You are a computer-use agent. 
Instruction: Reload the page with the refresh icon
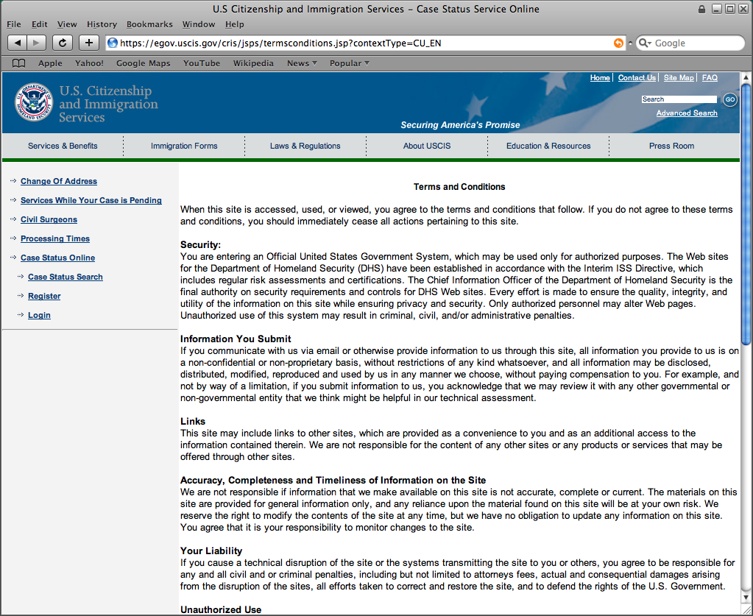[63, 43]
